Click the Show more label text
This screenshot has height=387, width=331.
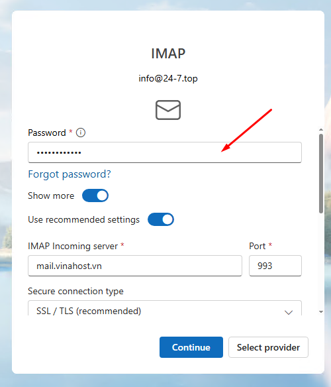pyautogui.click(x=51, y=195)
